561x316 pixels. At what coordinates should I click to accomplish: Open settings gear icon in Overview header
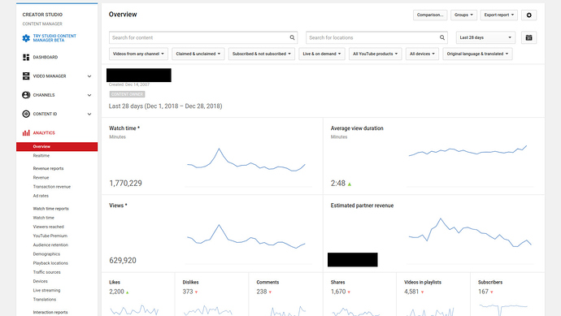(528, 15)
